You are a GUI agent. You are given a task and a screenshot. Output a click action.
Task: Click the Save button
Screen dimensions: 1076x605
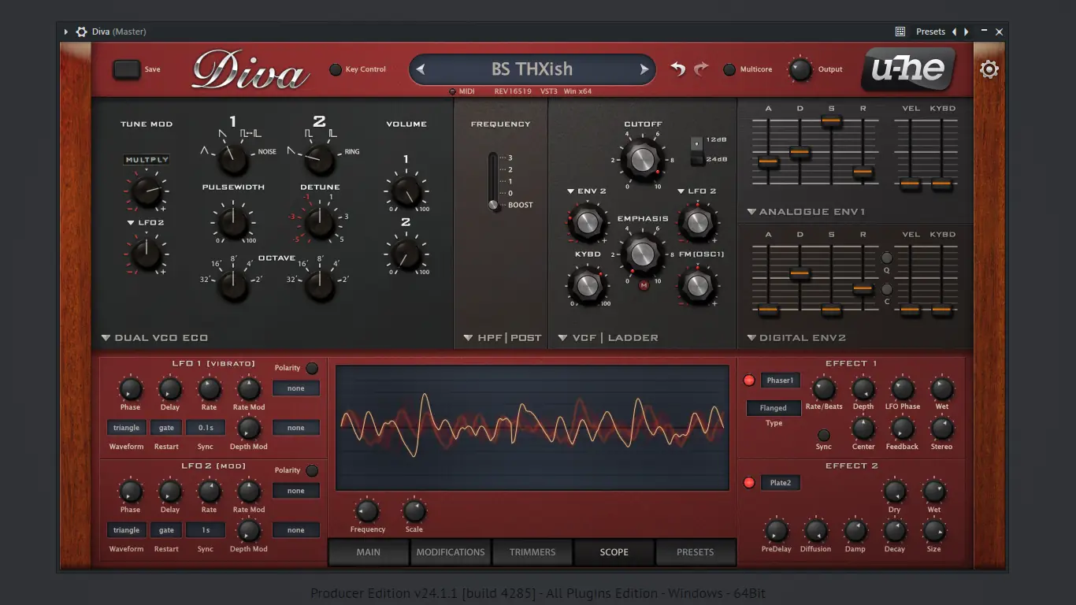[126, 69]
